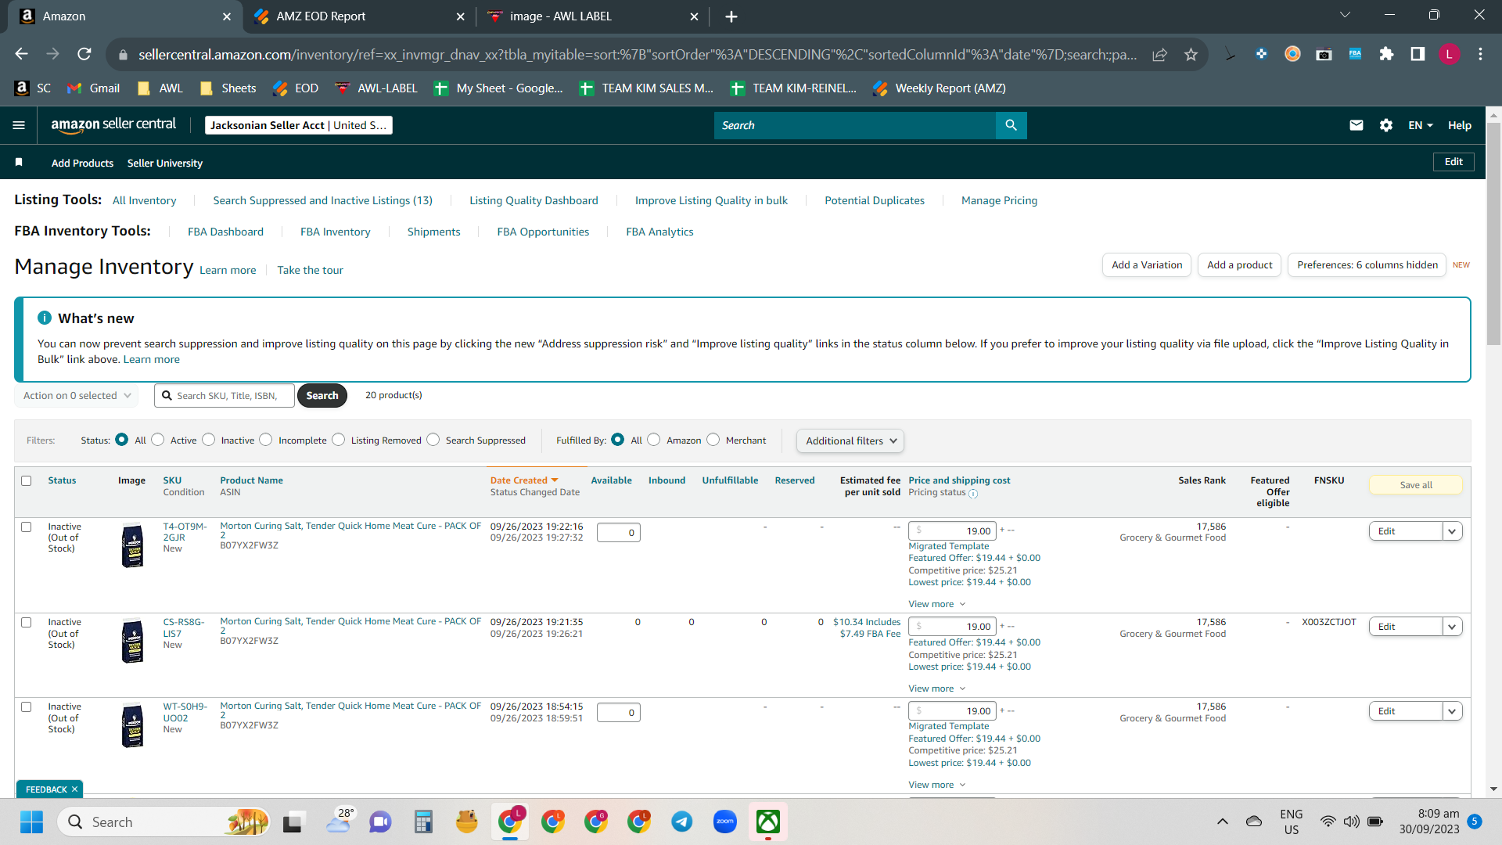
Task: Select the checkbox for SKU WT-S0H9-UO02
Action: click(x=27, y=707)
